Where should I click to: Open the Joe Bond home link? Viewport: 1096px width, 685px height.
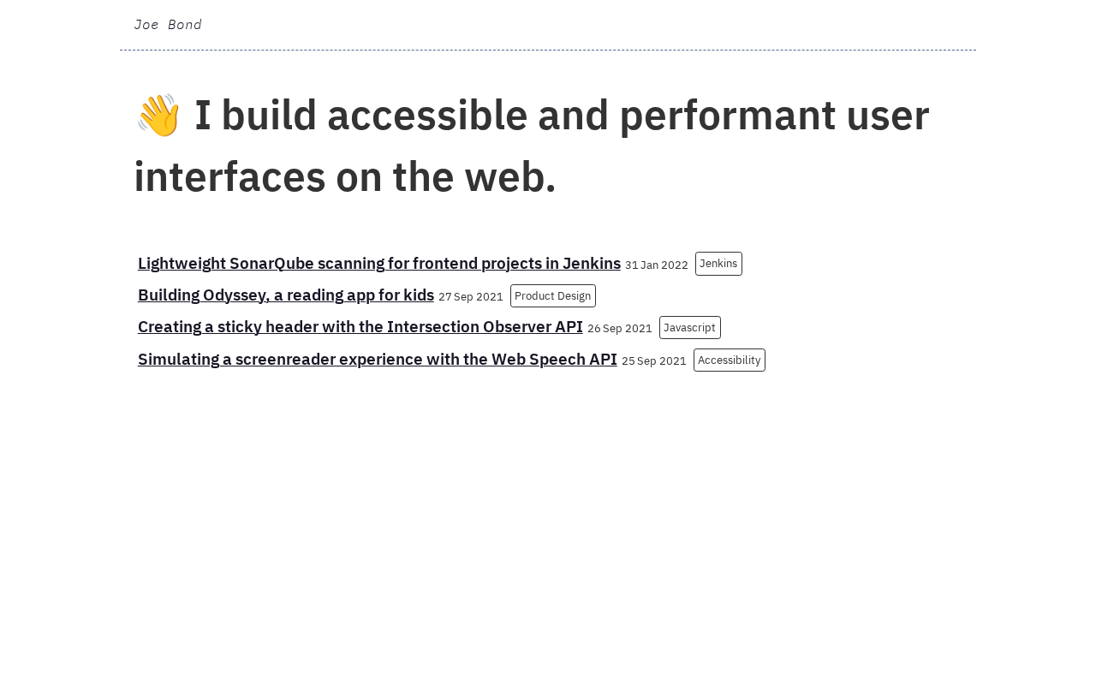(168, 25)
